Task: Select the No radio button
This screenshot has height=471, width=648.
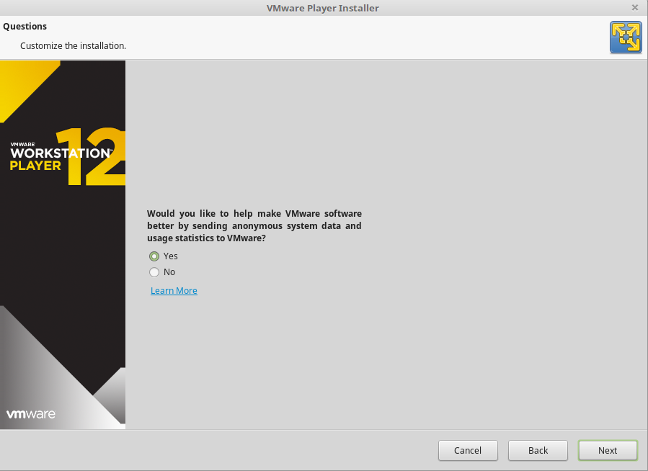Action: tap(154, 272)
